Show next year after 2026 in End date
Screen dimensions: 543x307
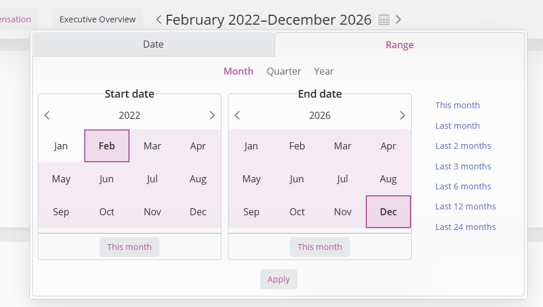click(x=402, y=115)
